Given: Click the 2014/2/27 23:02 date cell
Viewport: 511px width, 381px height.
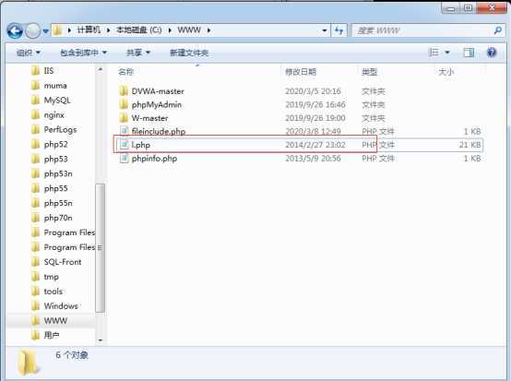Looking at the screenshot, I should point(315,145).
